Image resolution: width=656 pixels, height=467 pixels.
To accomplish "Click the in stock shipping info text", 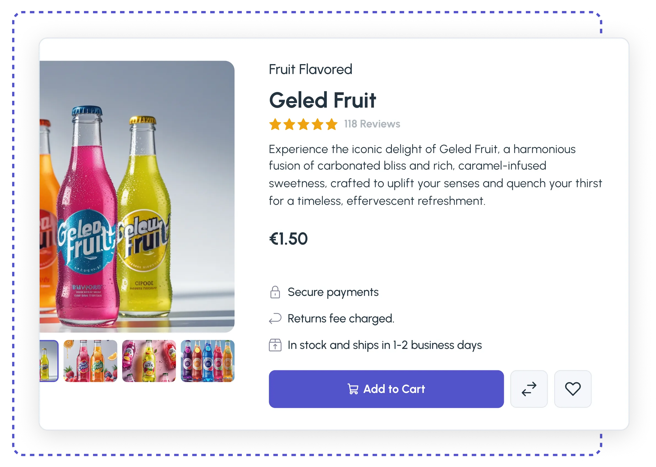I will [384, 345].
